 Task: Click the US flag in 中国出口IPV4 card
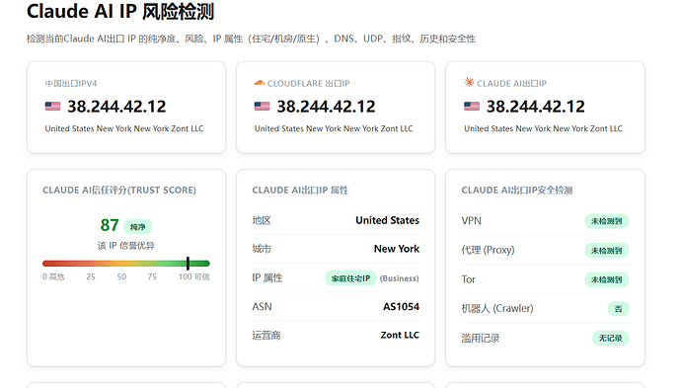coord(52,107)
